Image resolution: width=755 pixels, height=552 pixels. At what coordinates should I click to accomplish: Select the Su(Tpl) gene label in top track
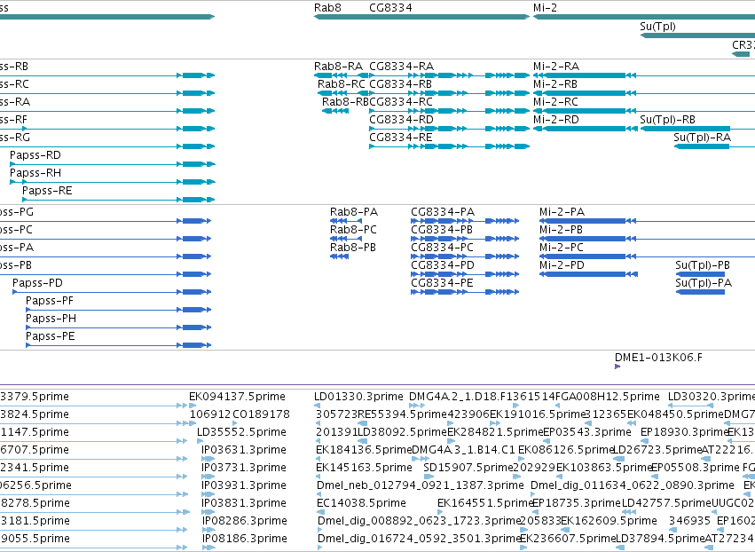(x=657, y=27)
